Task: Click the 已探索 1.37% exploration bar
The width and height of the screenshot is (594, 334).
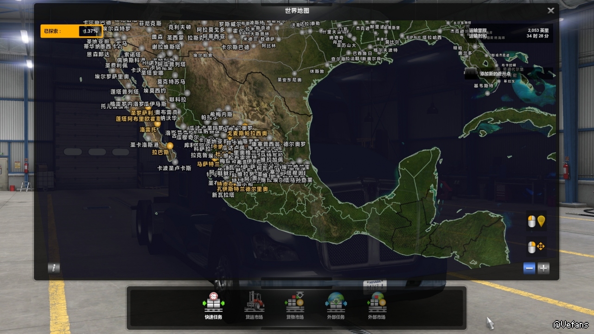Action: [x=71, y=31]
